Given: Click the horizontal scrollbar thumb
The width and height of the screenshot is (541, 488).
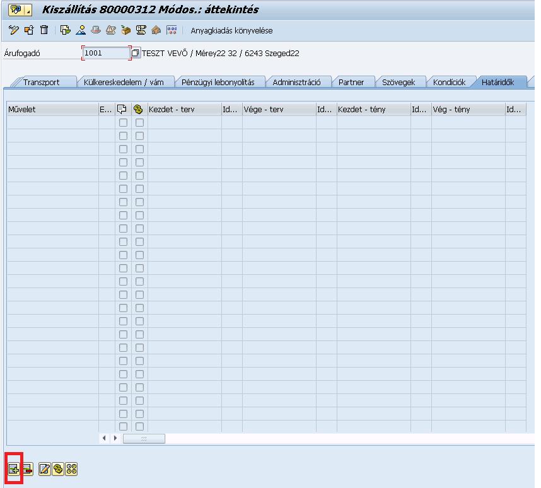Looking at the screenshot, I should click(x=144, y=439).
